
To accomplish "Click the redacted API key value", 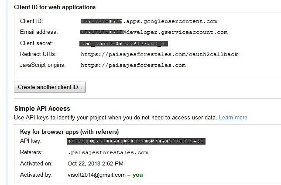I will (136, 141).
